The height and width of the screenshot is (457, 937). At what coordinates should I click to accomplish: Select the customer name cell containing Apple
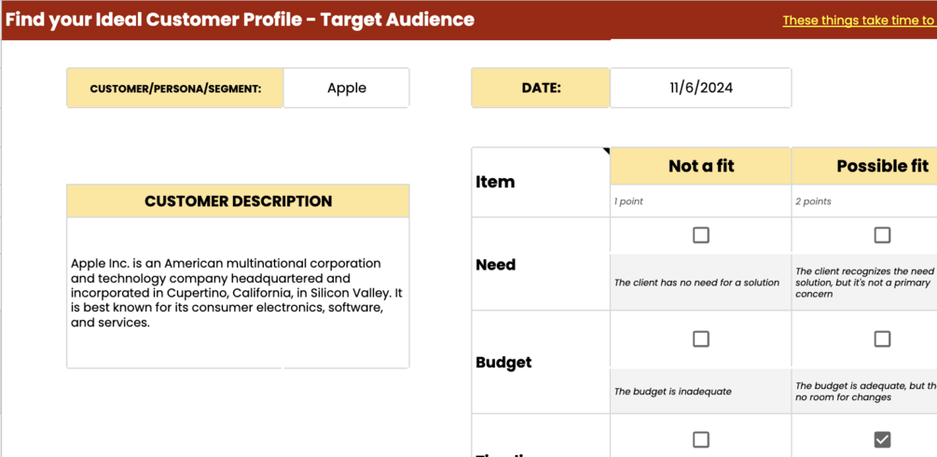point(346,89)
